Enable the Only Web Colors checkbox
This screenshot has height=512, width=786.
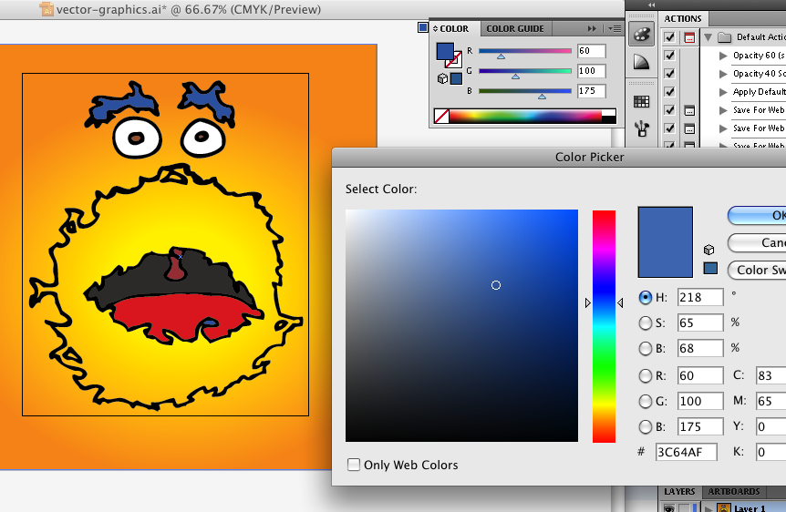[x=354, y=465]
